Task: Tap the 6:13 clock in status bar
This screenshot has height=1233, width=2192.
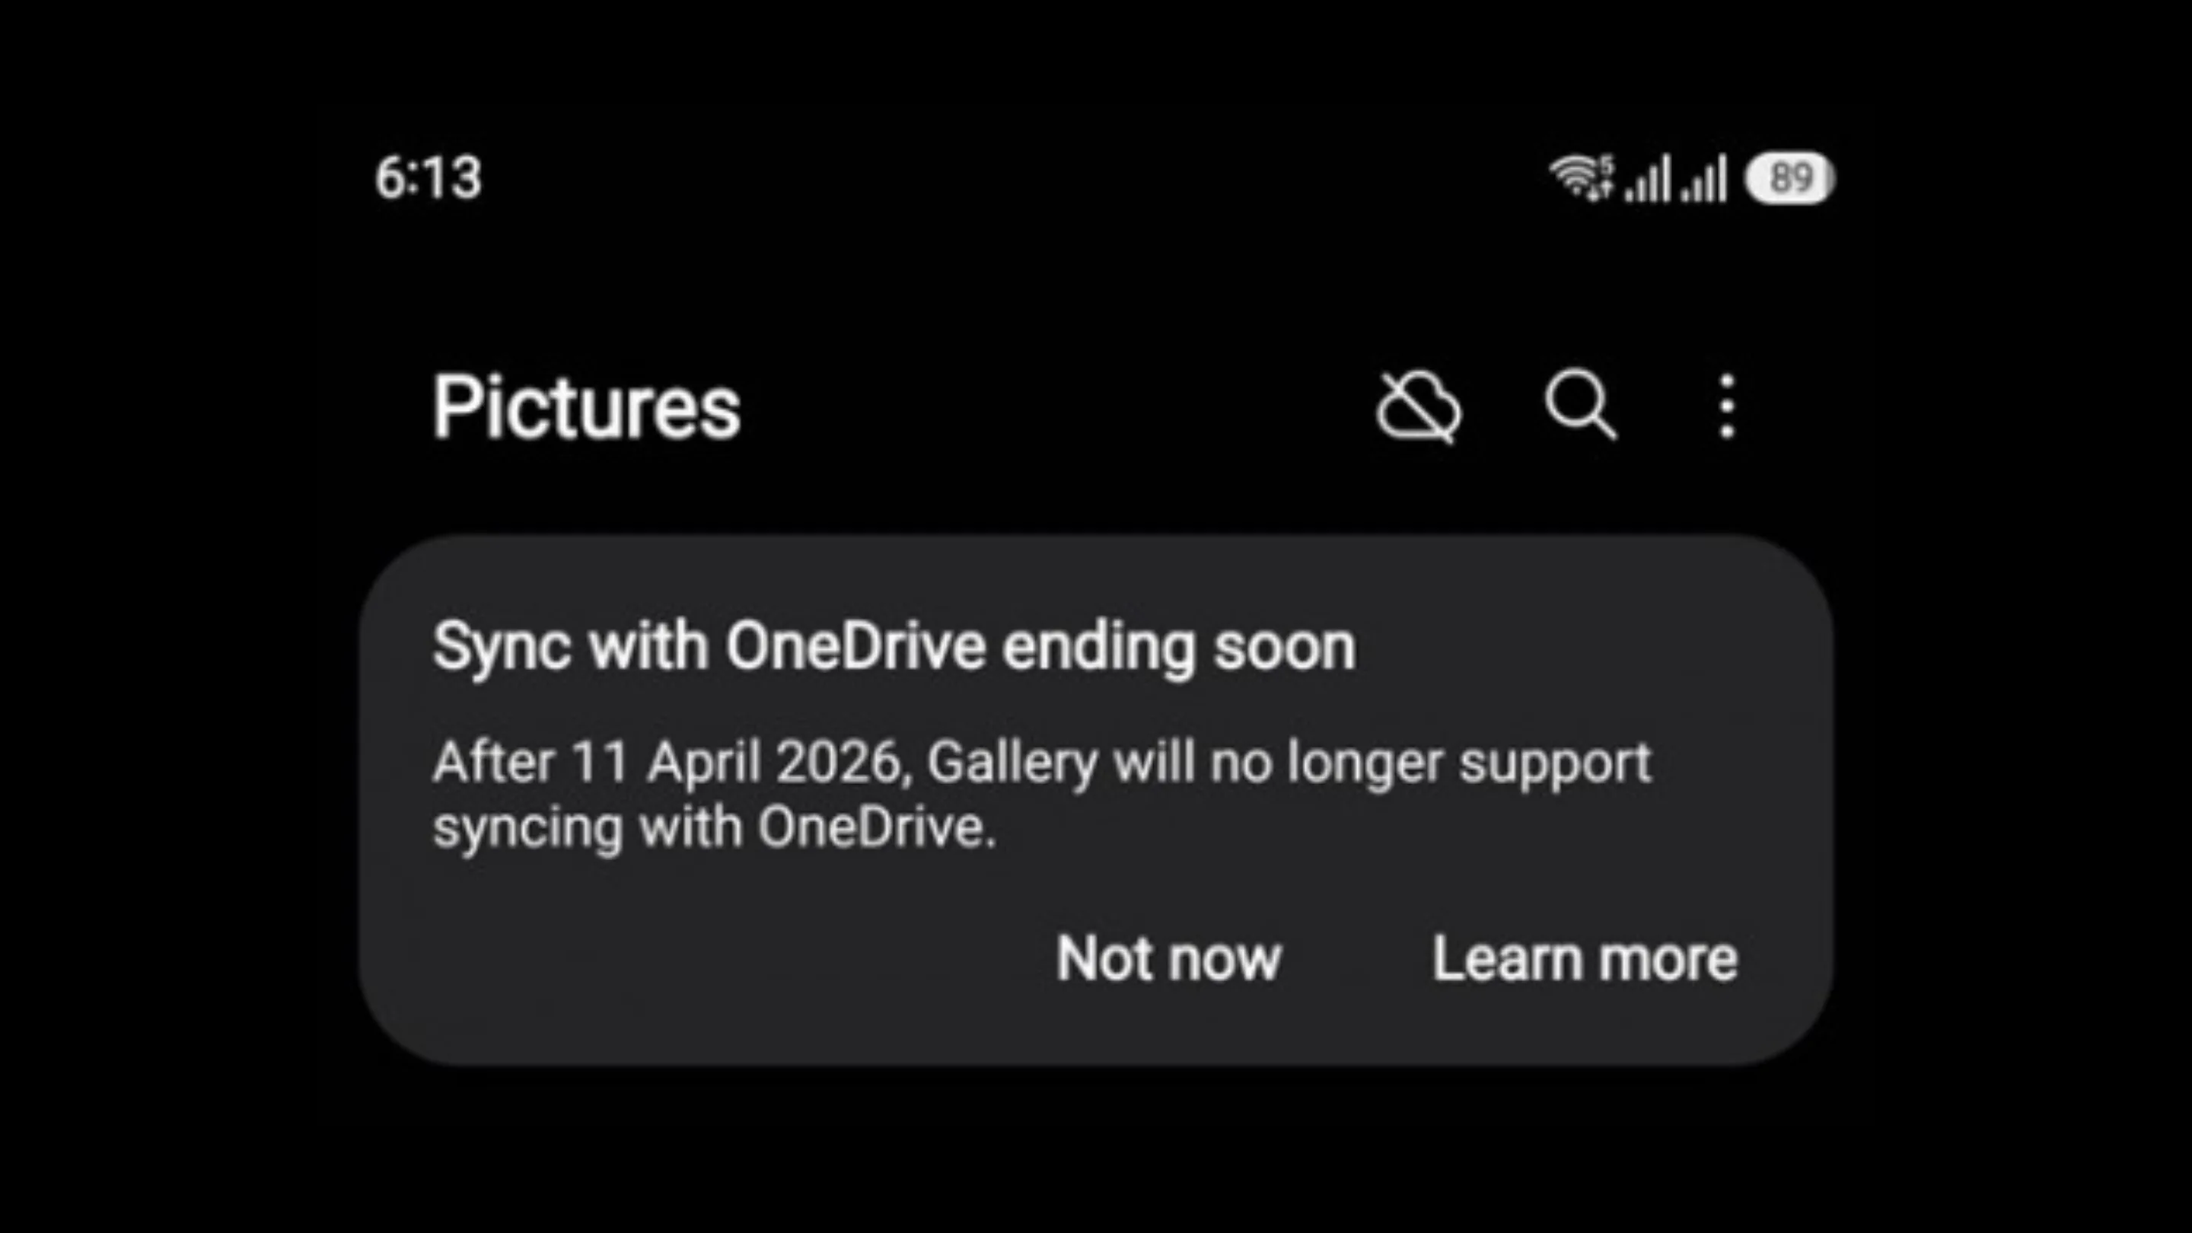Action: coord(428,179)
